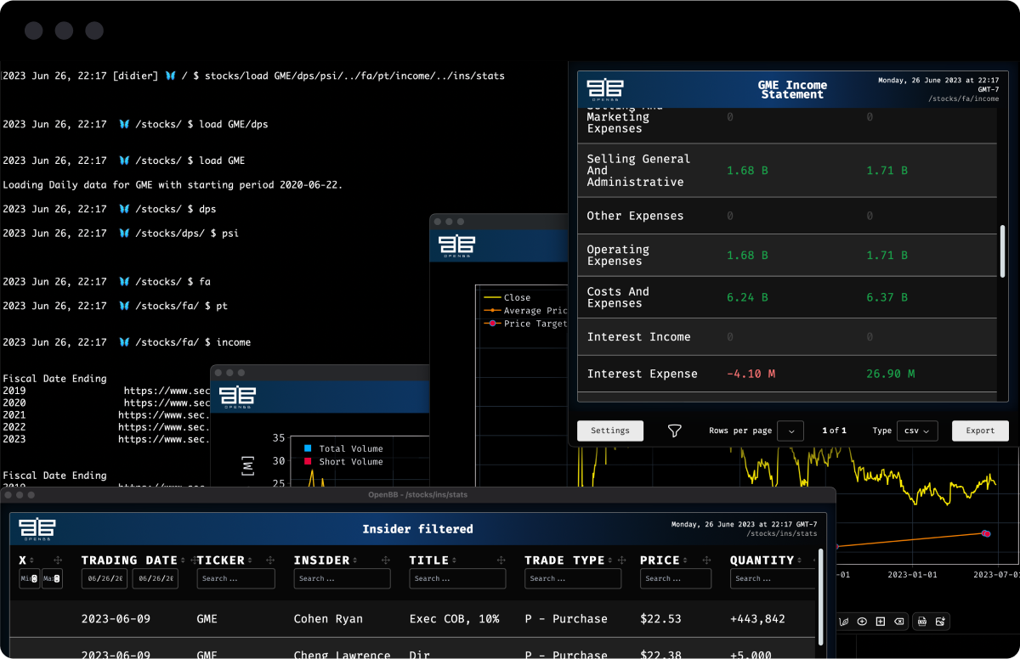
Task: Save the chart as an image via the camera icon
Action: (940, 621)
